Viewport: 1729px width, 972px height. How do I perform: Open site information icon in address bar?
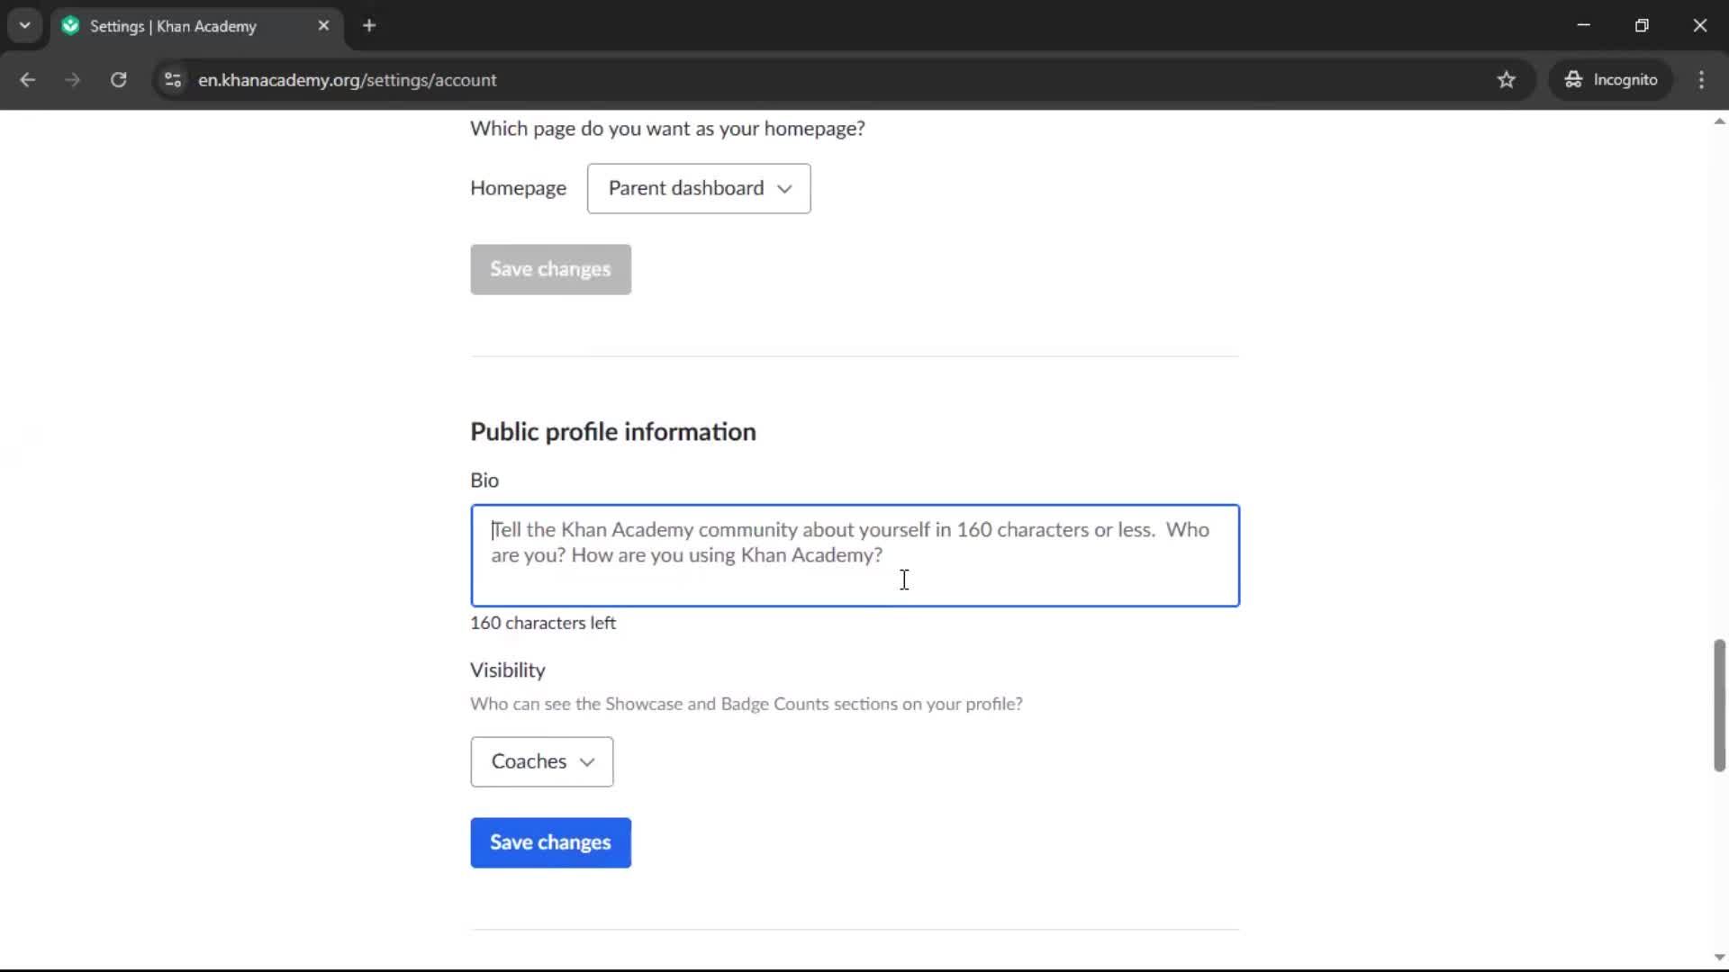pyautogui.click(x=173, y=80)
